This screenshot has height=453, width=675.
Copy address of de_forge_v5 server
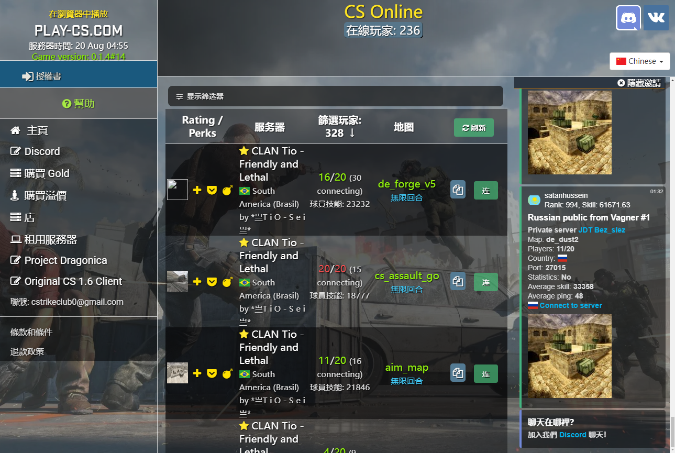[458, 190]
